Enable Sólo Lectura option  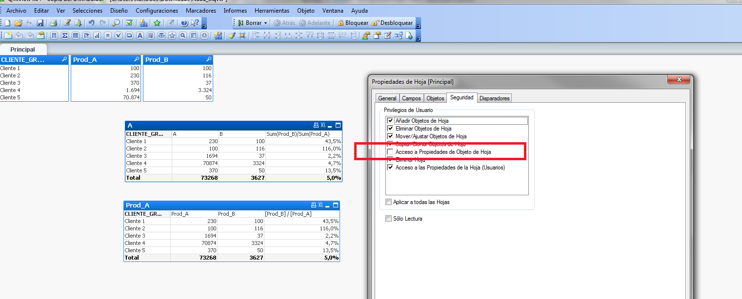tap(388, 219)
